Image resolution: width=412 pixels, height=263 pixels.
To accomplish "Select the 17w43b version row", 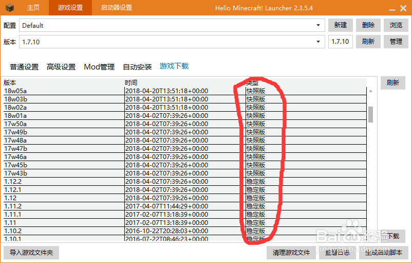I will pyautogui.click(x=185, y=173).
